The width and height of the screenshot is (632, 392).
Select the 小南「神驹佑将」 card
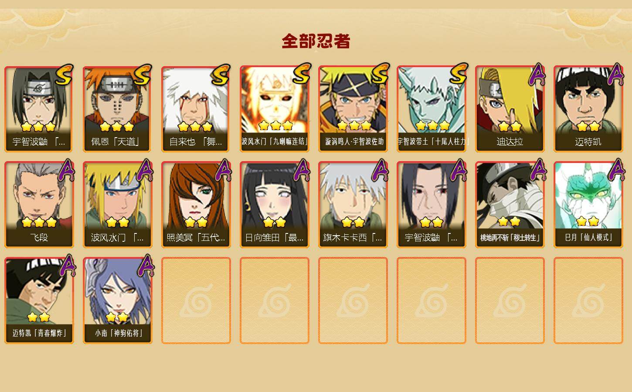point(117,301)
